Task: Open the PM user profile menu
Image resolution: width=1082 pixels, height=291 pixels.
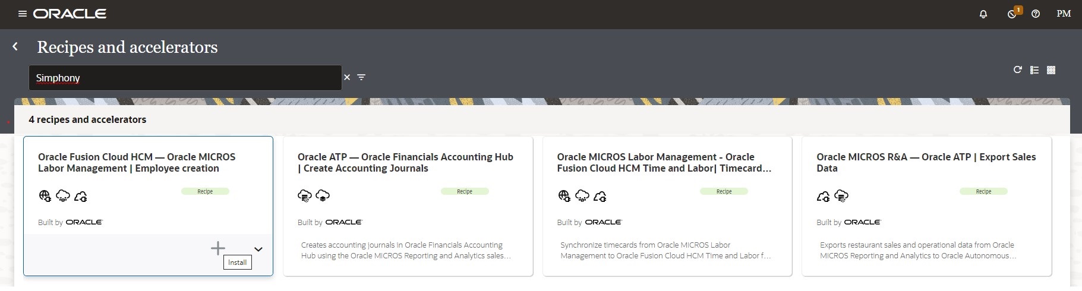Action: click(1064, 14)
